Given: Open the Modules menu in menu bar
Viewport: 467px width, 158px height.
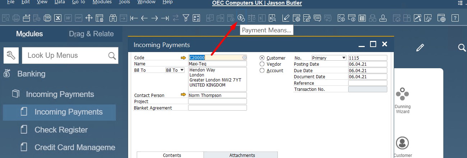Looking at the screenshot, I should [x=102, y=2].
